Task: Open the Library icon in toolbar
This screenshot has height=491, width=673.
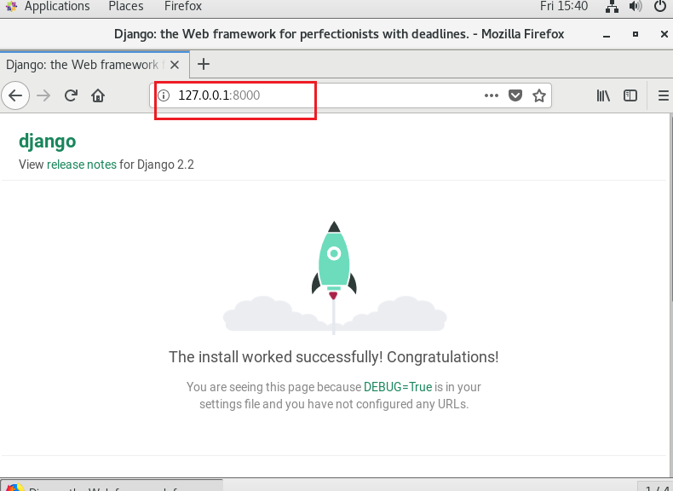Action: click(603, 95)
